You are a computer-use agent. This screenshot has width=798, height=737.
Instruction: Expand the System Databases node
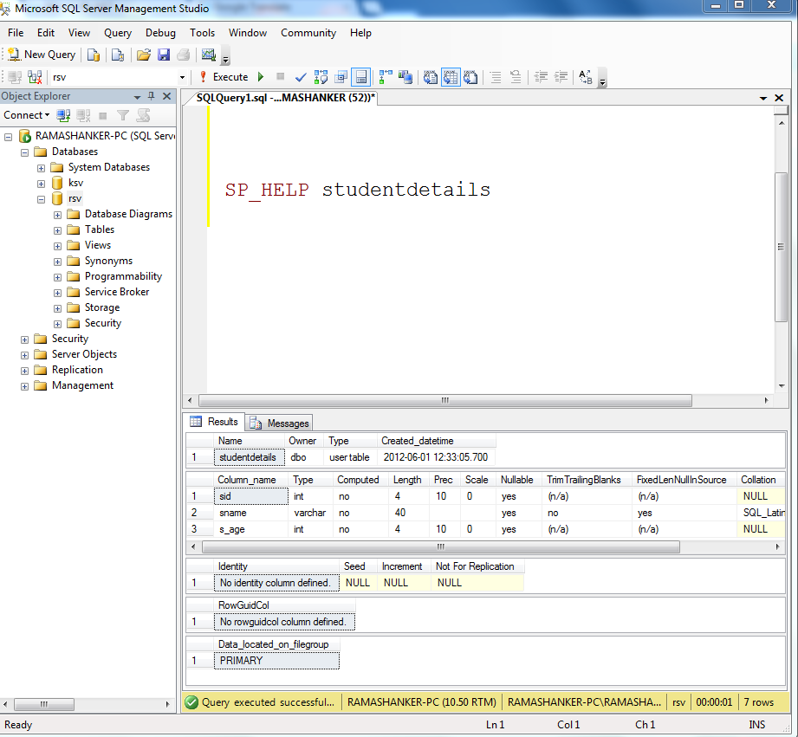(x=40, y=167)
